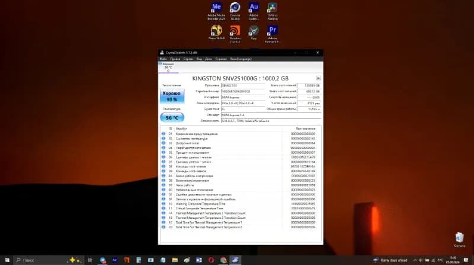This screenshot has width=474, height=265.
Task: Click the features S.M.A.R.T., TRIM field
Action: tap(271, 121)
